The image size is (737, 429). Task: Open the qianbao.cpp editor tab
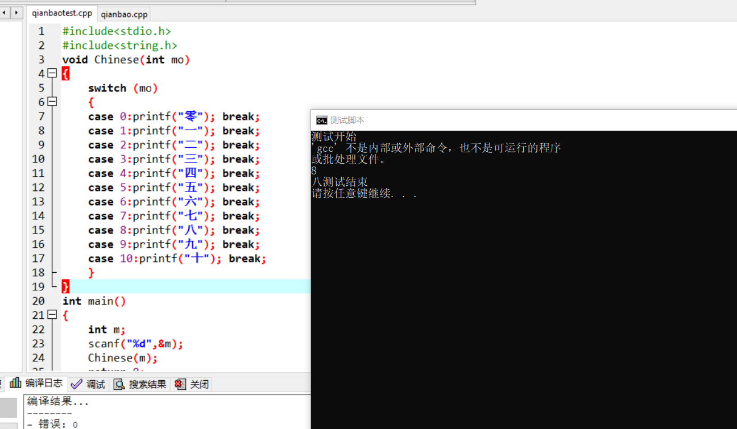tap(124, 14)
